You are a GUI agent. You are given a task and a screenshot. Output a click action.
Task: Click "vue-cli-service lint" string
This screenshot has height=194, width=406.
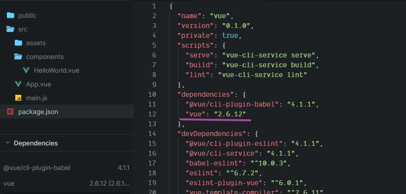click(263, 75)
